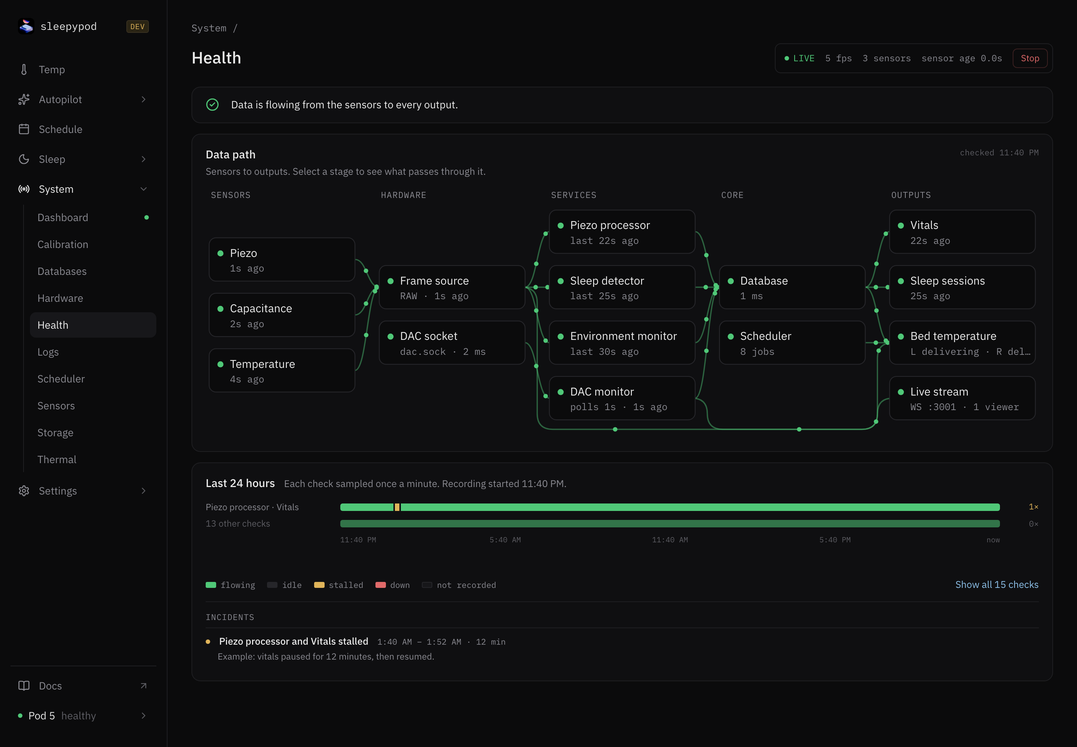Screen dimensions: 1077x747
Task: Open the Piezo processor and Vitals stalled incident
Action: pos(294,641)
